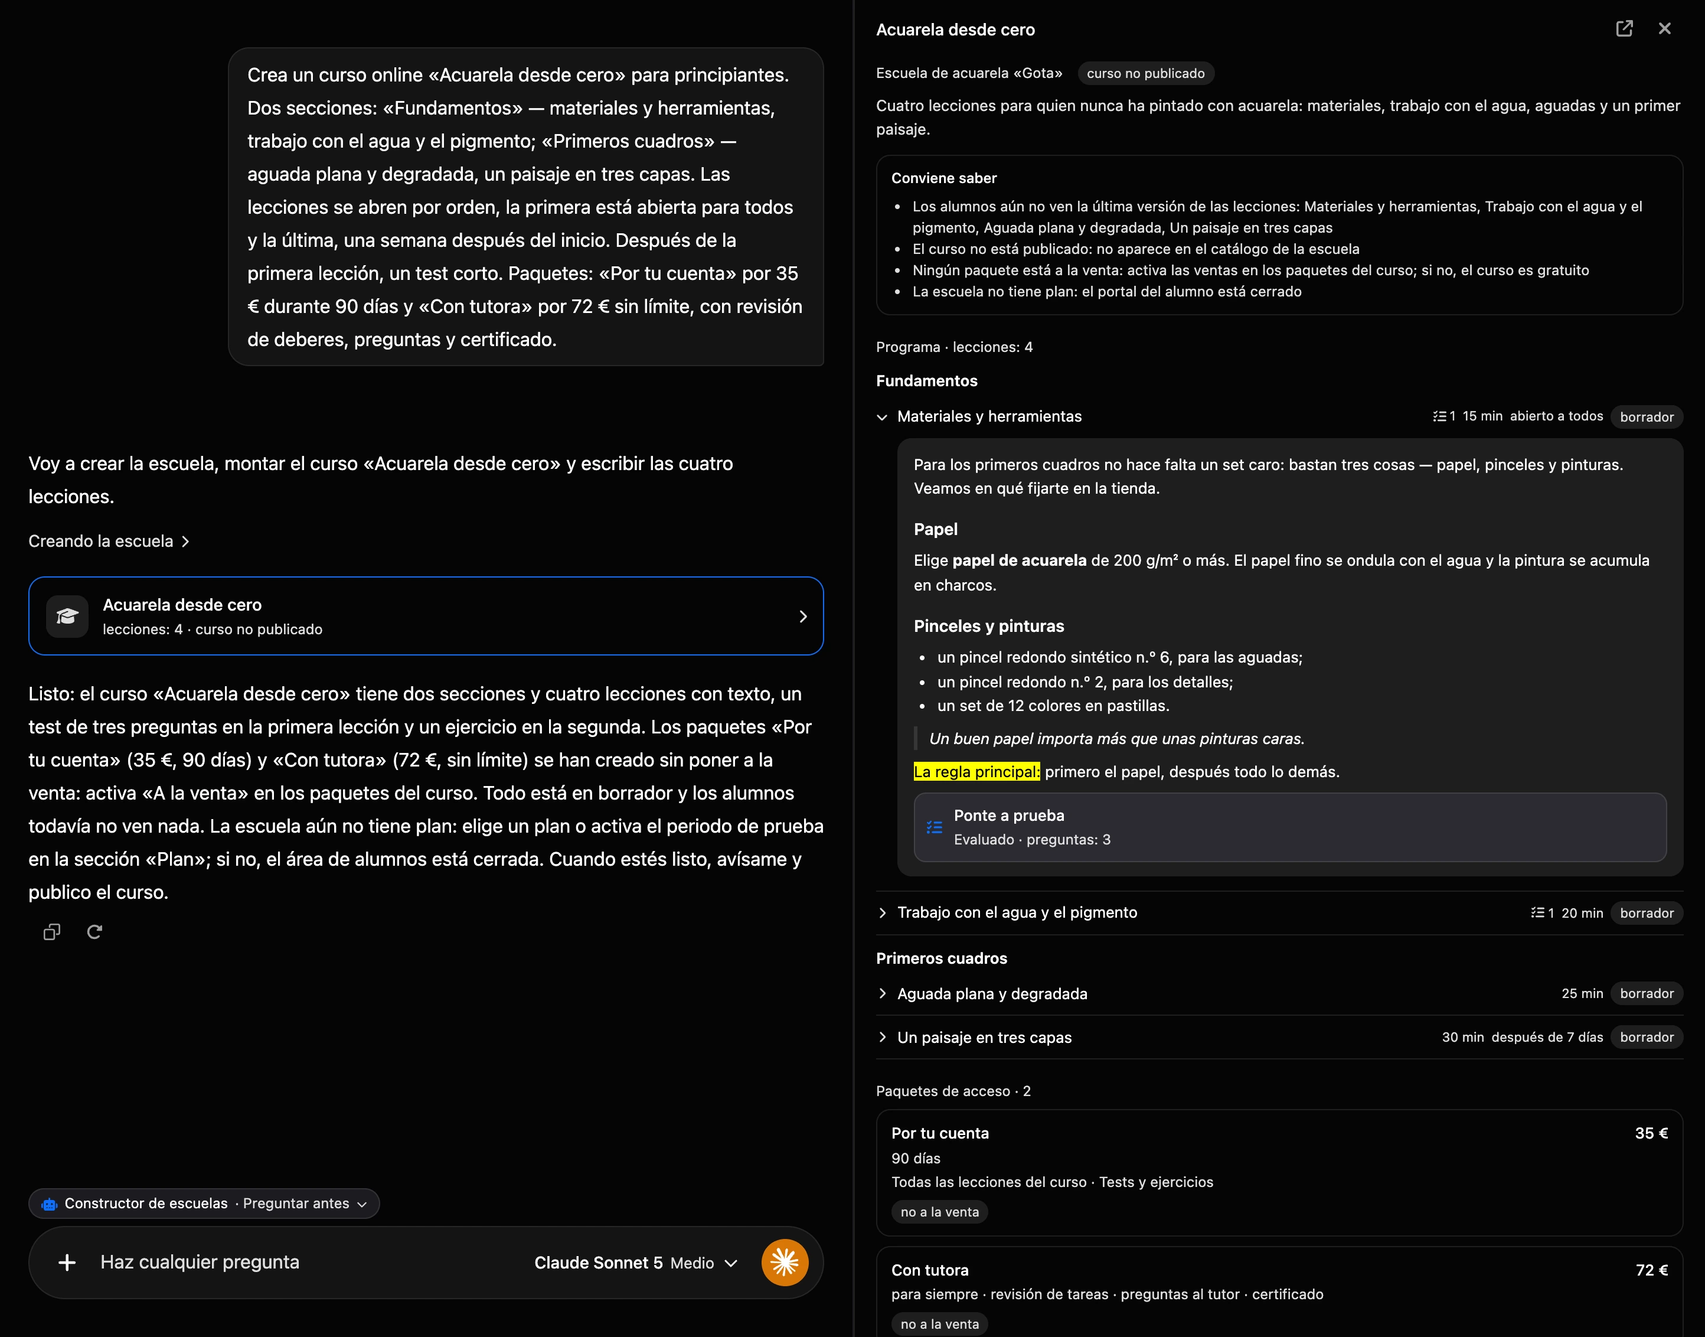Click no a la venta badge under Por tu cuenta
This screenshot has height=1337, width=1705.
pos(940,1212)
